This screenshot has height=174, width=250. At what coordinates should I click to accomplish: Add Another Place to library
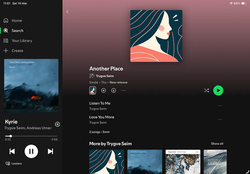point(104,90)
